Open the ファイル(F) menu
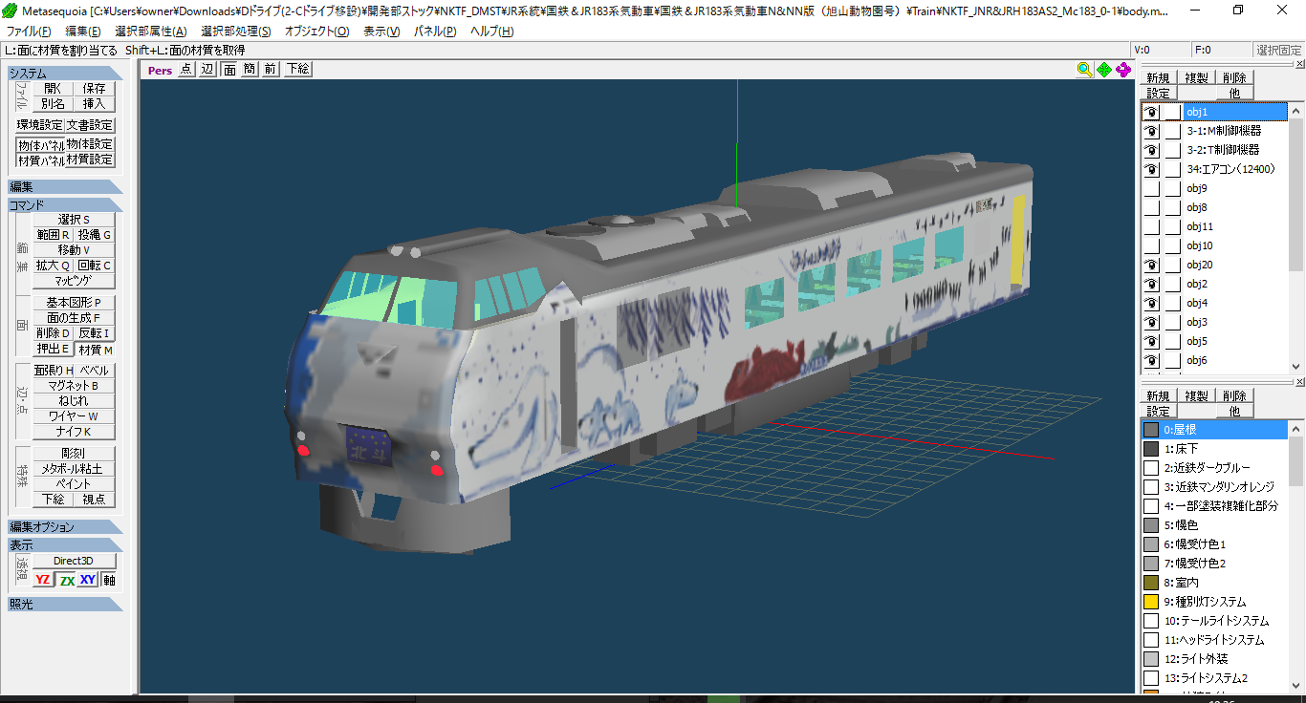Screen dimensions: 1306x703 (x=29, y=32)
